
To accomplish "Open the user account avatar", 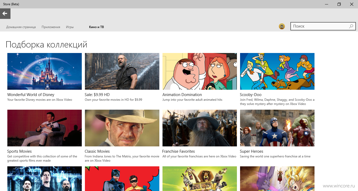I will coord(282,26).
